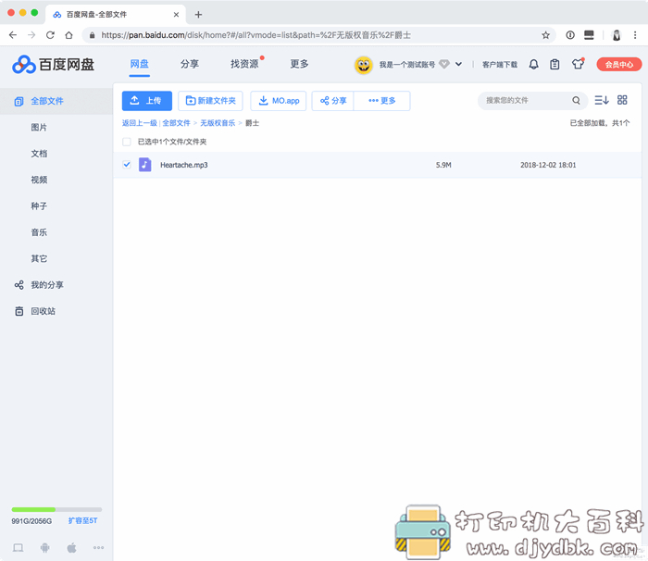Toggle the select-all checkbox
Viewport: 648px width, 561px height.
point(127,142)
